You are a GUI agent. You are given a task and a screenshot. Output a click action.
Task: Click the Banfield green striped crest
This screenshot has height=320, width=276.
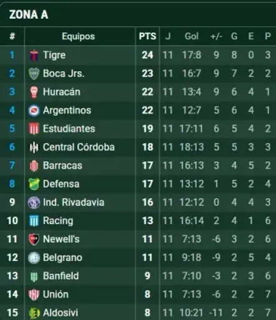pos(34,276)
